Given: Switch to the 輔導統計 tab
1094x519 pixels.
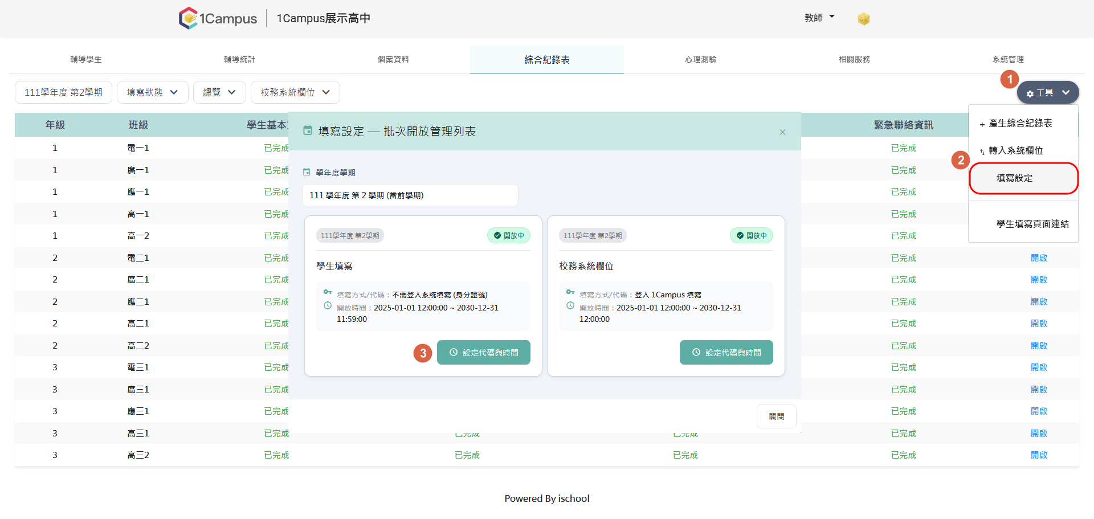Looking at the screenshot, I should [x=239, y=59].
